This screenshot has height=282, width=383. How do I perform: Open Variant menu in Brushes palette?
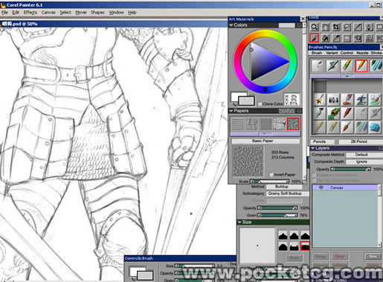click(x=332, y=53)
